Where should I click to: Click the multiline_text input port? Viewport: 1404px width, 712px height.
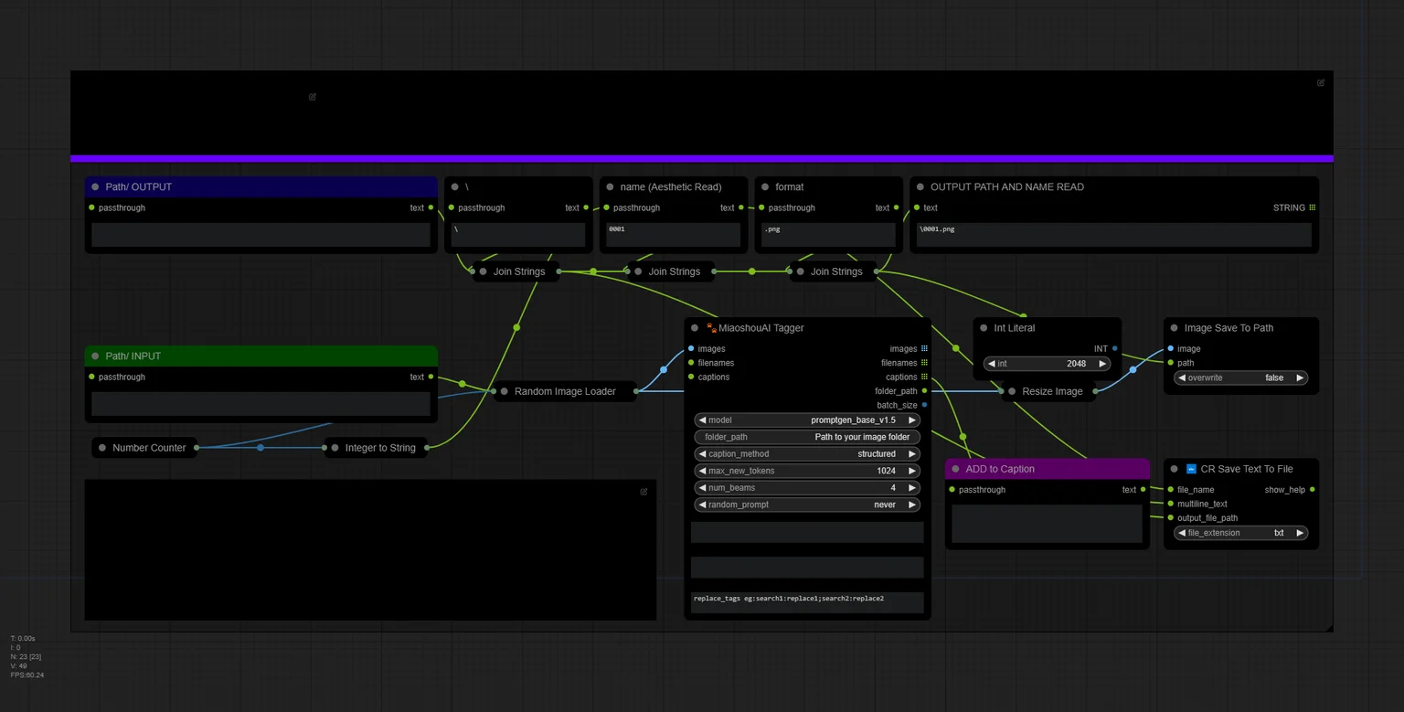coord(1171,504)
